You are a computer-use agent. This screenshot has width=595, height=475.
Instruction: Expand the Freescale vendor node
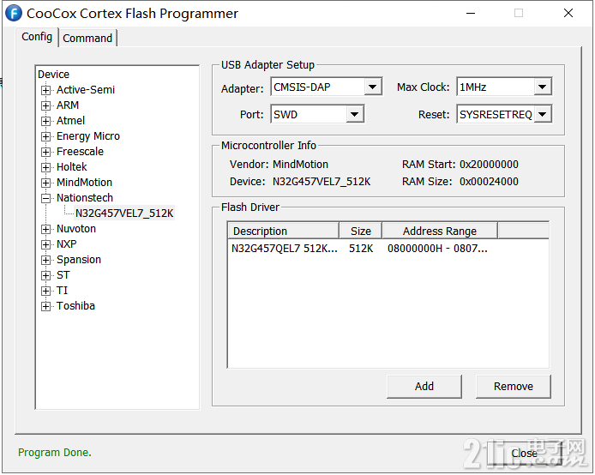tap(46, 152)
